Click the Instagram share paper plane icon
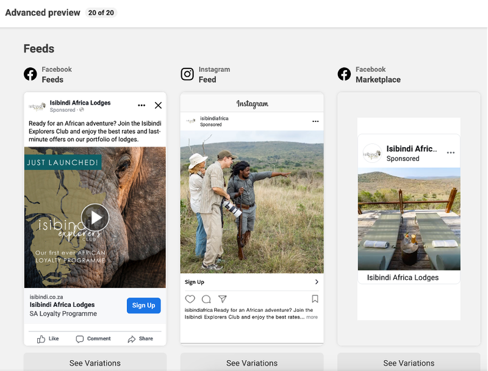The height and width of the screenshot is (371, 488). 223,299
